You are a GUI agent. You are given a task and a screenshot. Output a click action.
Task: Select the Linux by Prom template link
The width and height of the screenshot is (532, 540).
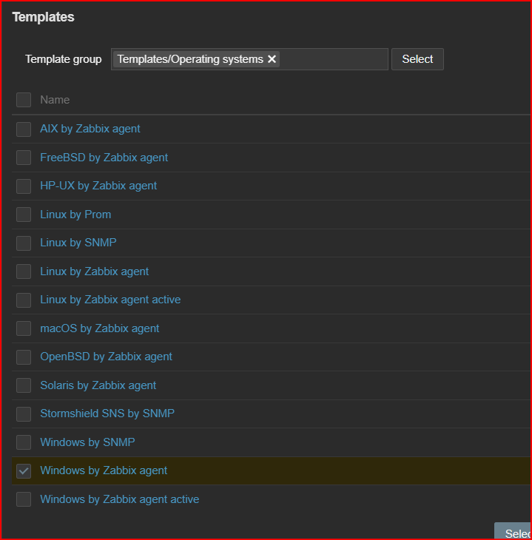pyautogui.click(x=75, y=215)
